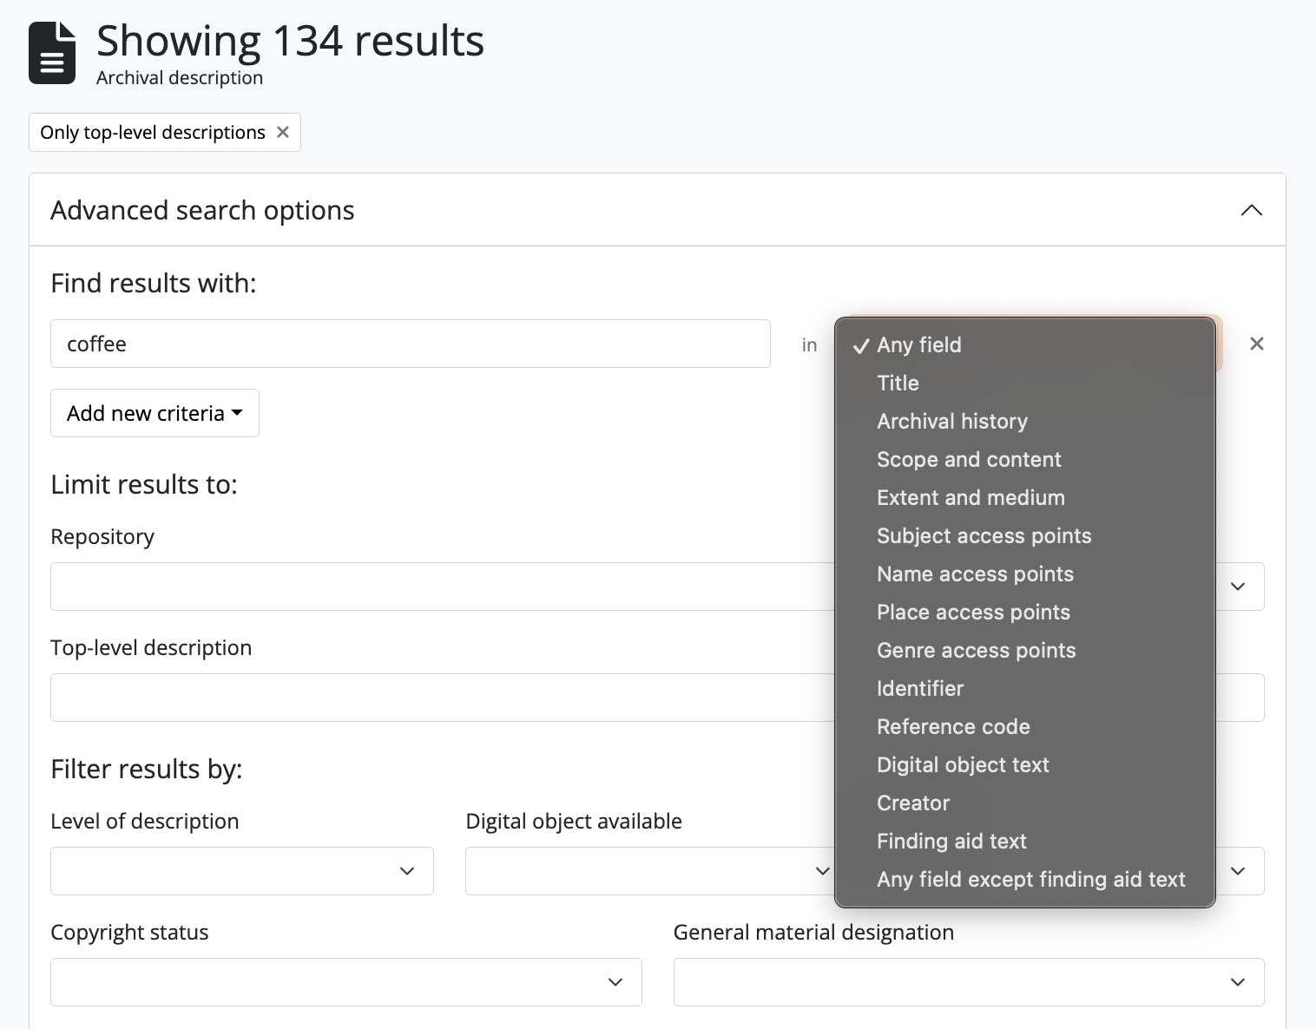Choose 'Archival history' in the field menu

tap(951, 421)
